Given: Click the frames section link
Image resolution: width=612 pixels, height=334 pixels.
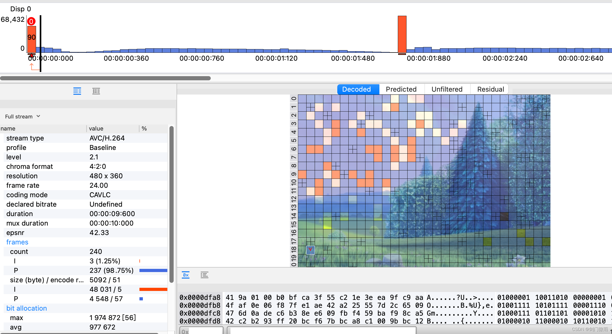Looking at the screenshot, I should [x=17, y=242].
